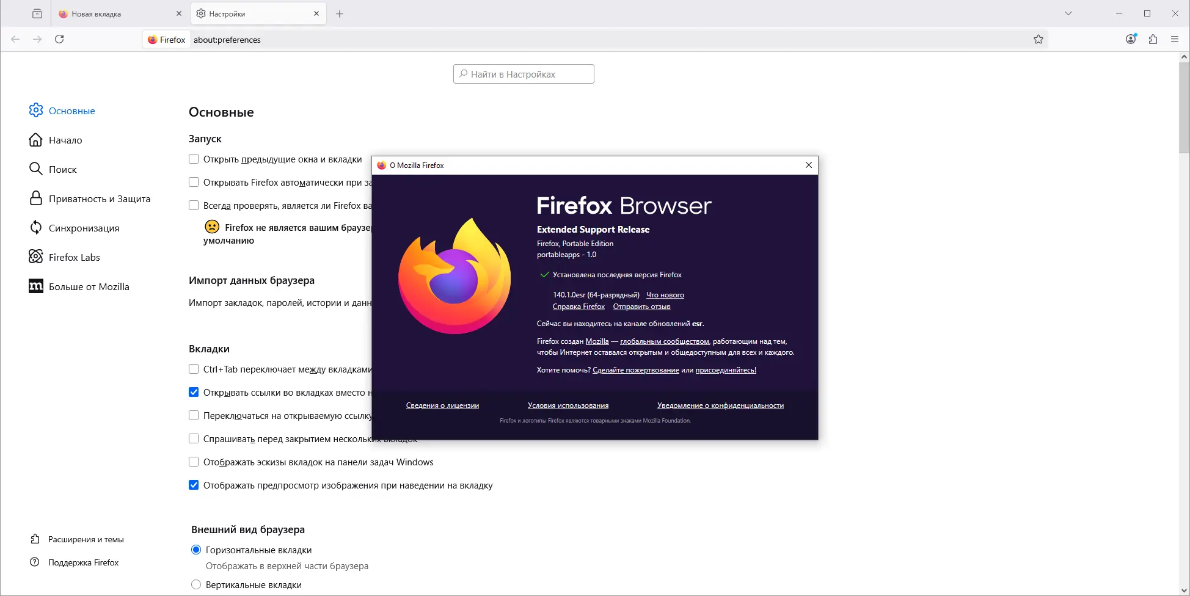
Task: Click the vertical scrollbar thumb
Action: 1185,107
